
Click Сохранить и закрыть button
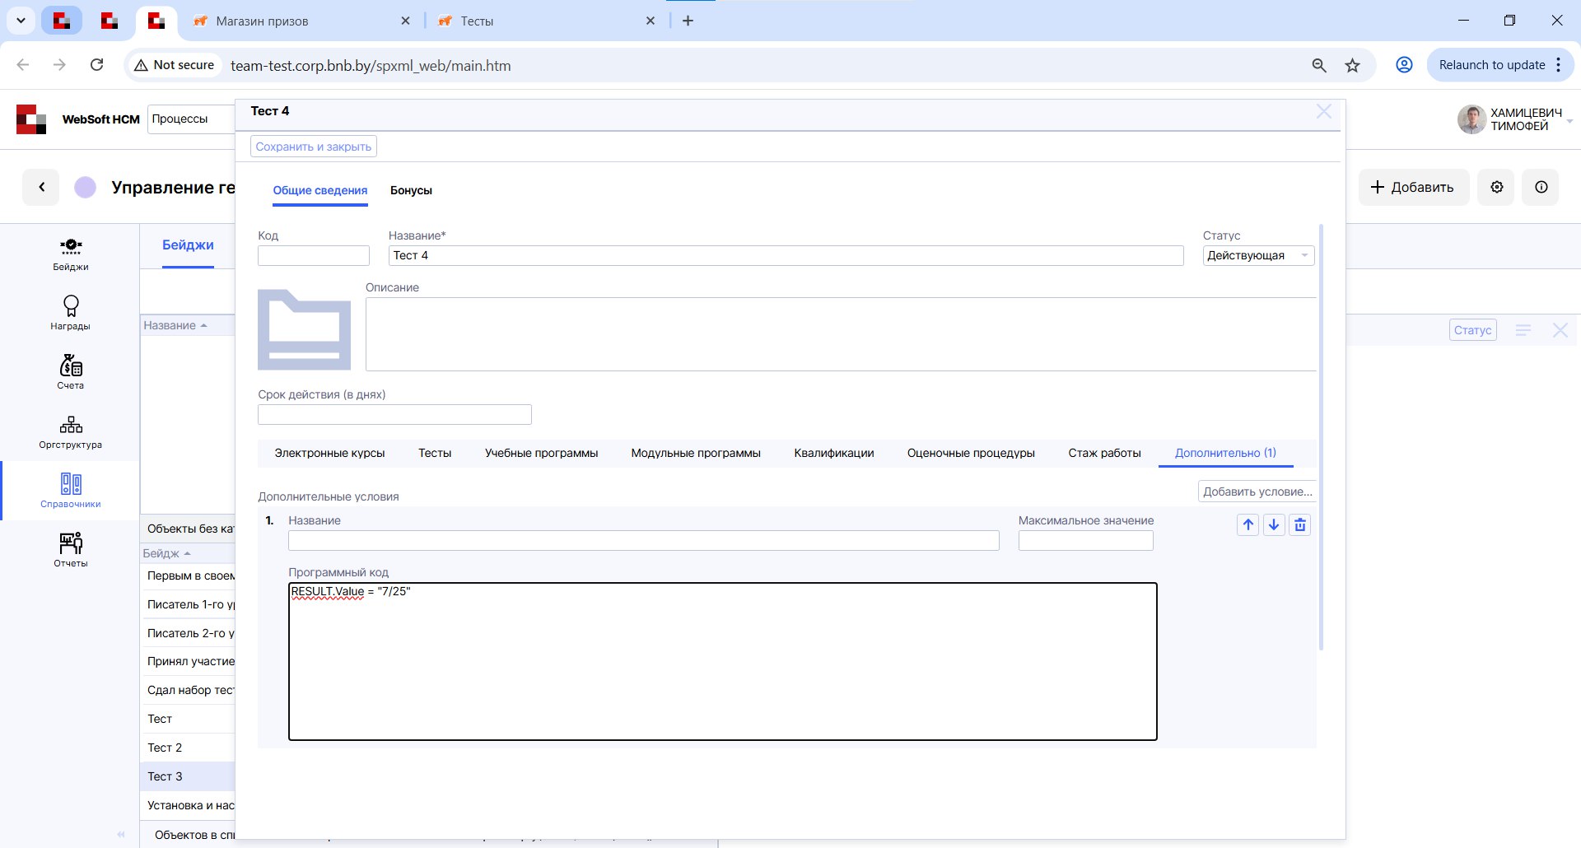[314, 147]
